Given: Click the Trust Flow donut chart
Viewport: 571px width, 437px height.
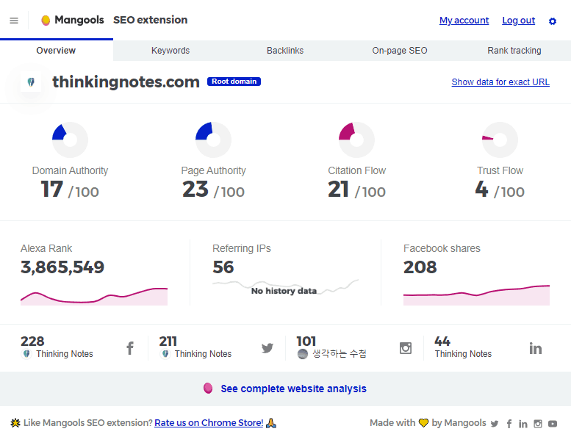Looking at the screenshot, I should tap(500, 140).
